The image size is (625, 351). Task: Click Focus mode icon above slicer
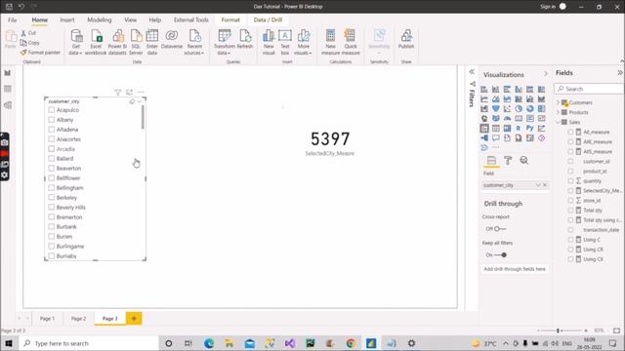[x=129, y=93]
